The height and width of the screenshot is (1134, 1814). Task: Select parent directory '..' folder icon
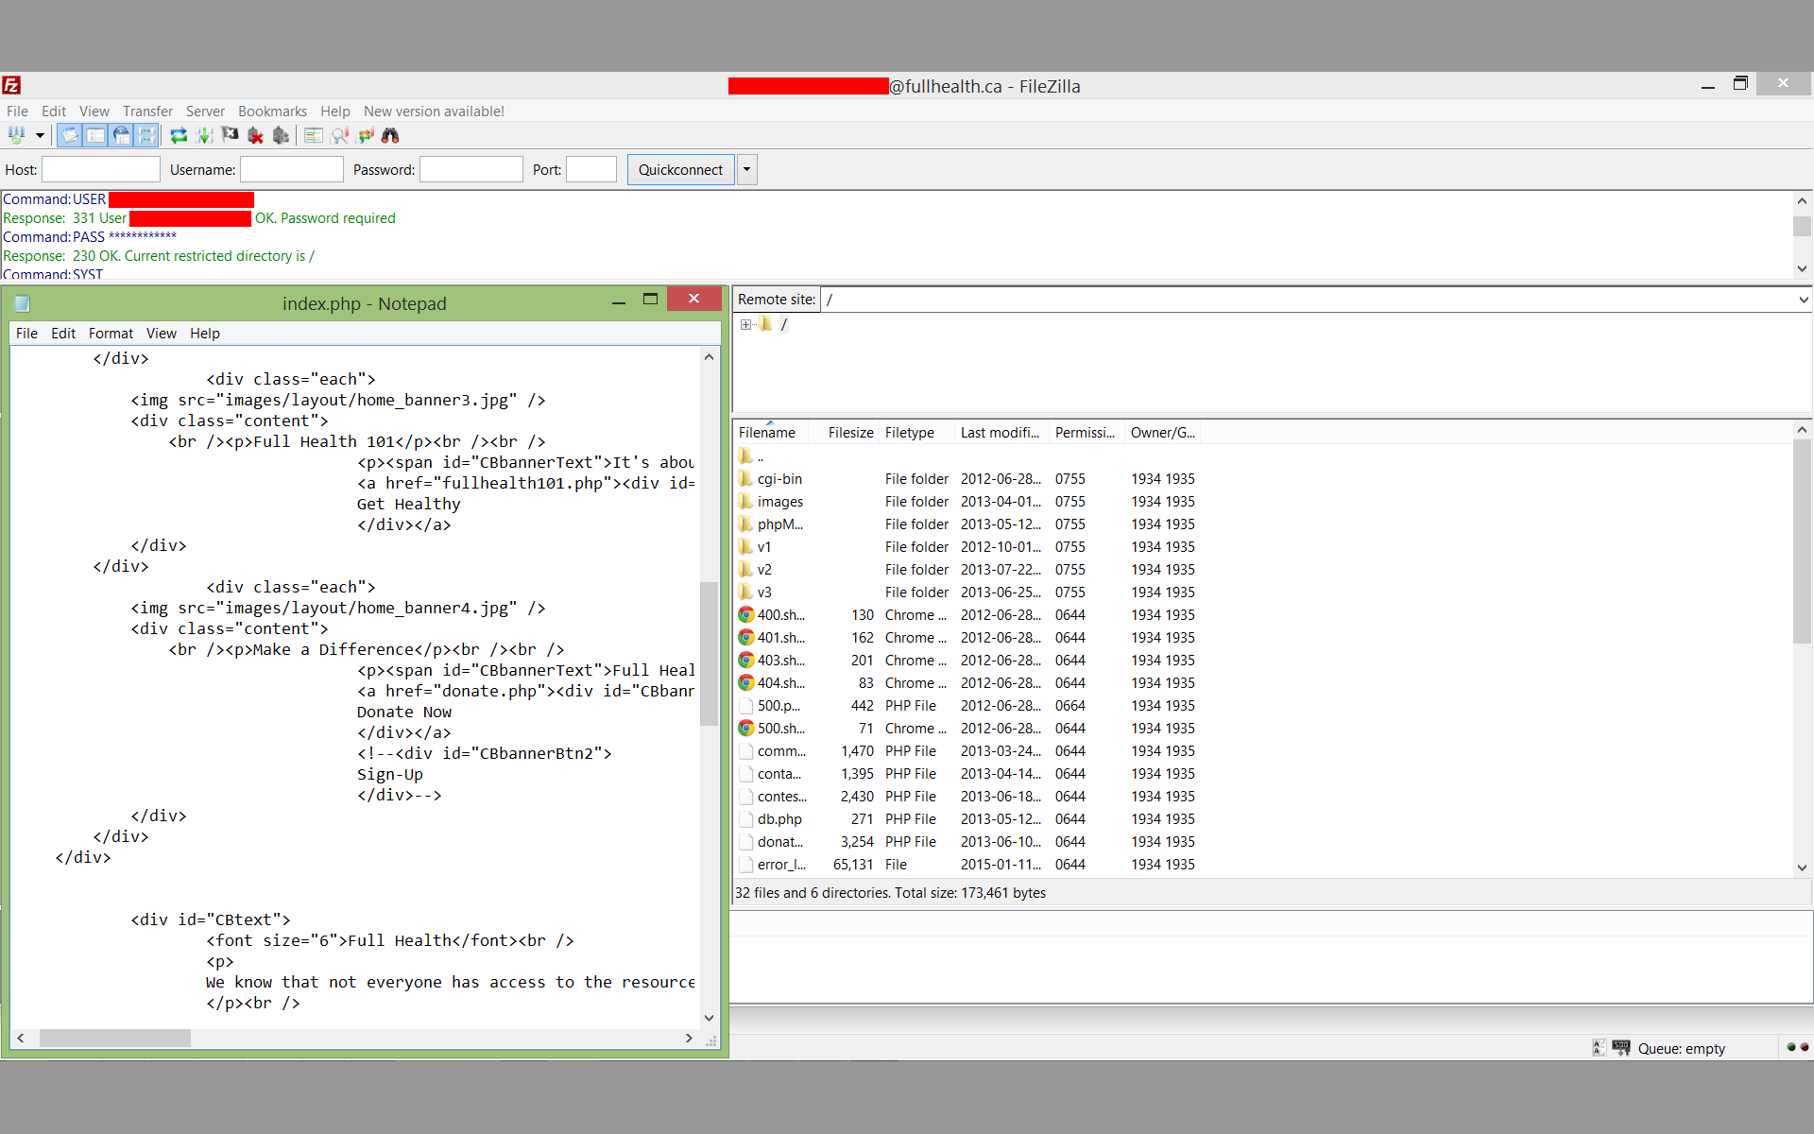coord(745,455)
